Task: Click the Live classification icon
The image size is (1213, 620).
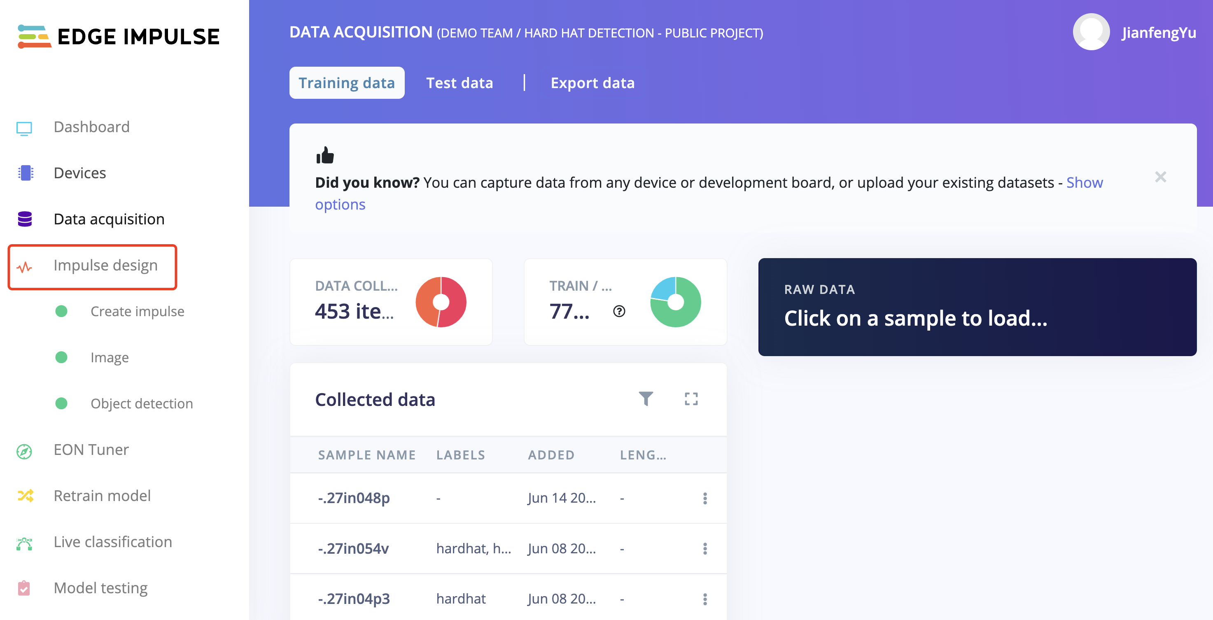Action: click(x=24, y=544)
